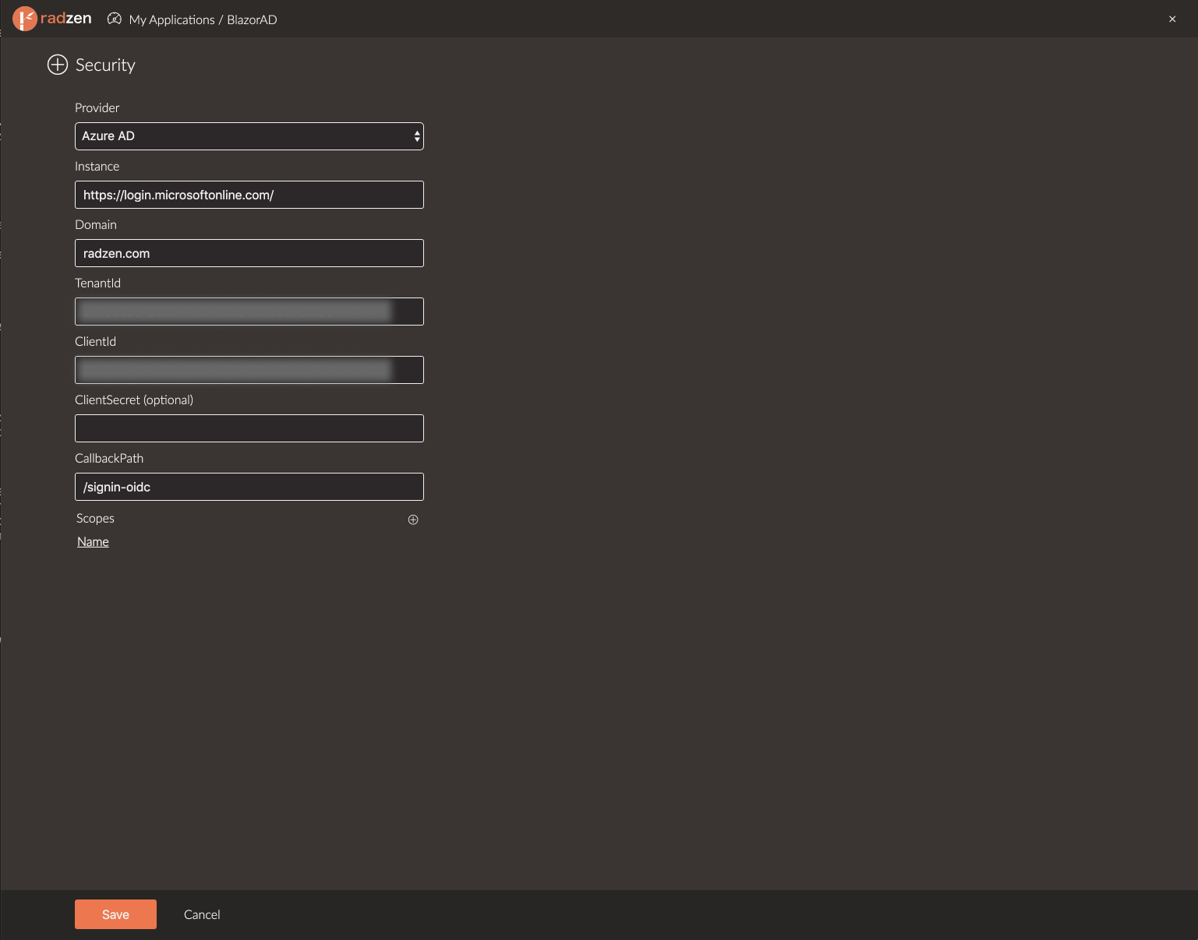Click the Instance input field
The width and height of the screenshot is (1198, 940).
(x=249, y=195)
